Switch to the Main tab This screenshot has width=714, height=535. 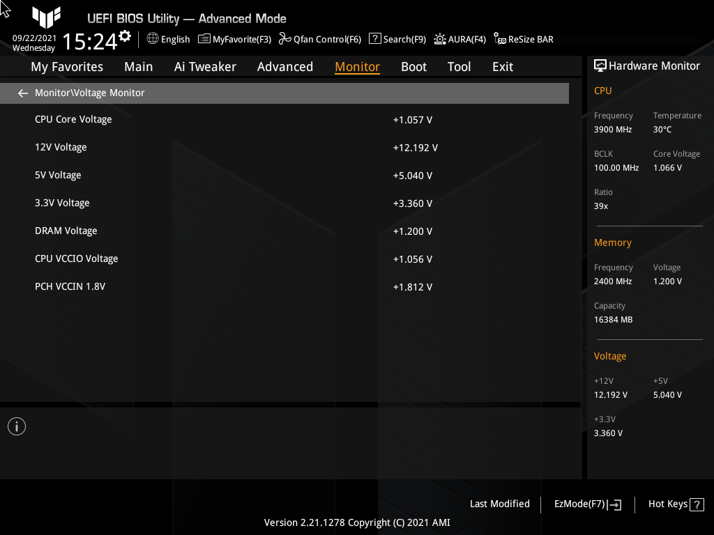(x=139, y=67)
